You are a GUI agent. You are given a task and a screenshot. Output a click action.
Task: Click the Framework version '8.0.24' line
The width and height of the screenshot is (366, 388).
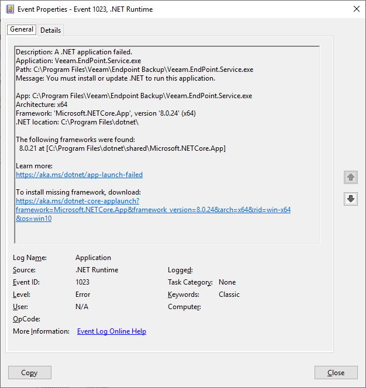pyautogui.click(x=106, y=113)
